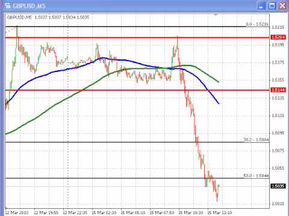The height and width of the screenshot is (216, 289).
Task: Click the 12 Mar 22:35 time label
Action: [x=75, y=212]
